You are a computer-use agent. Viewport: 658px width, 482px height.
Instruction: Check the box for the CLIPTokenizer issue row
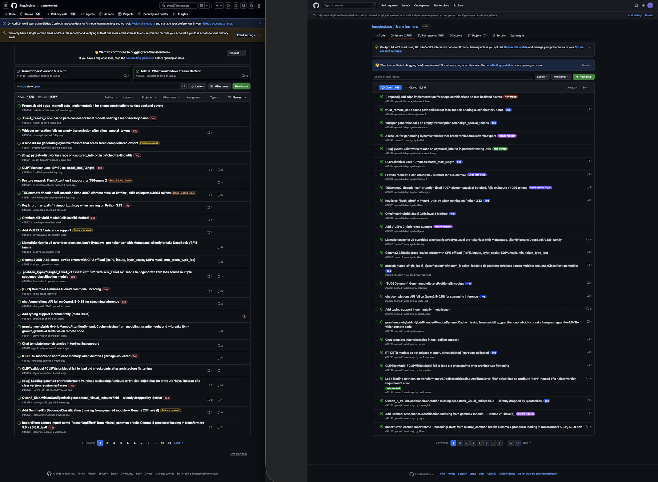(376, 162)
